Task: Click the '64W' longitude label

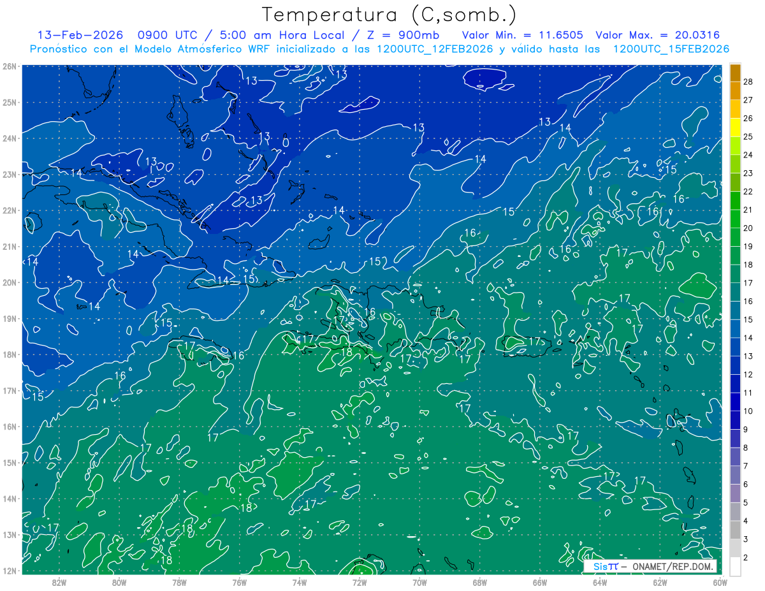Action: (600, 582)
